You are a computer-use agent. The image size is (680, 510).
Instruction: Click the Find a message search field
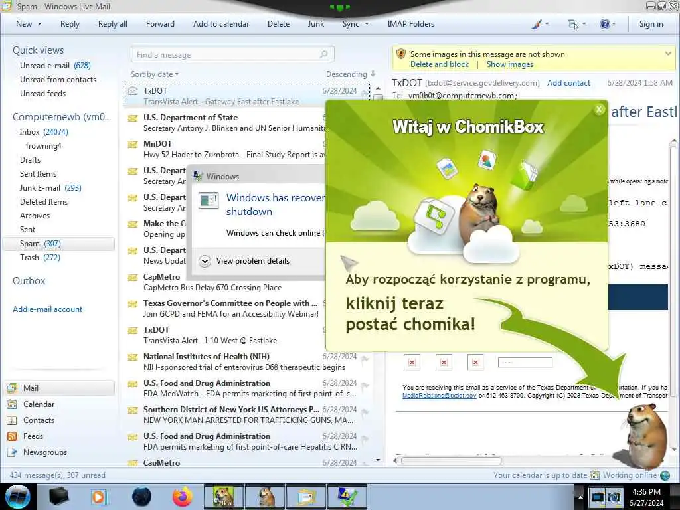pos(232,54)
